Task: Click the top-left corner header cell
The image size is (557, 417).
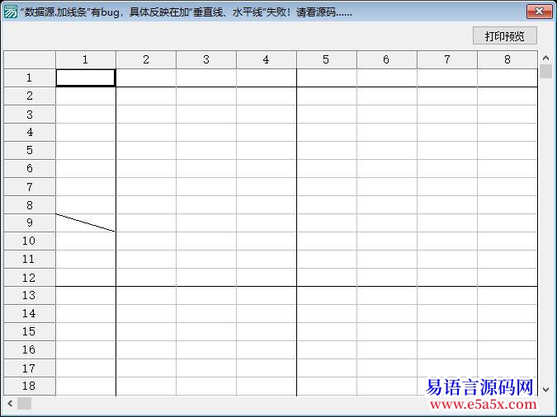Action: tap(30, 59)
